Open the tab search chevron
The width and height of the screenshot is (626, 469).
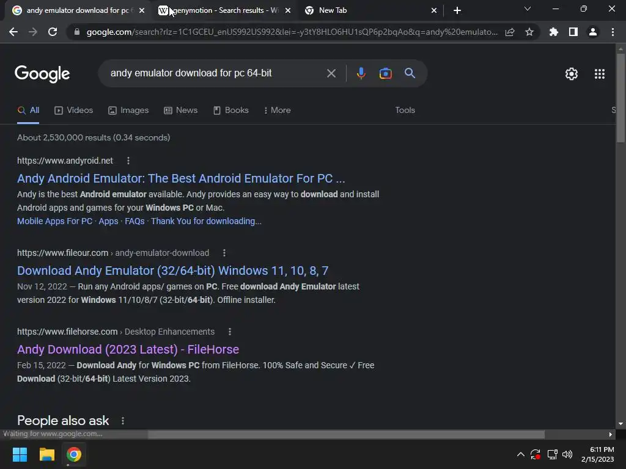[528, 9]
